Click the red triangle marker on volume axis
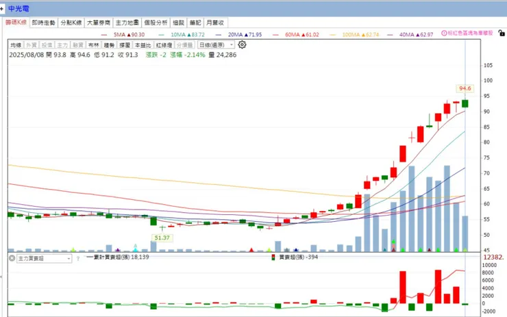Viewport: 507px width, 317px height. click(x=251, y=250)
